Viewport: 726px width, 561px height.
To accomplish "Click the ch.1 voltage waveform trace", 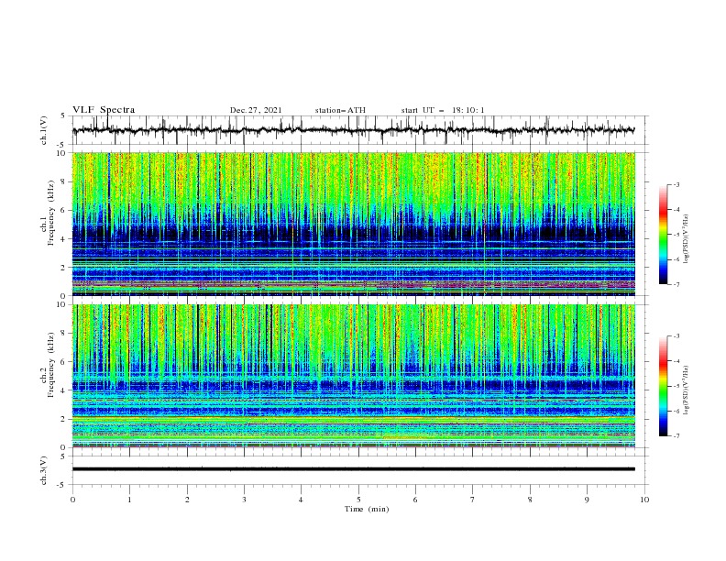I will tap(353, 130).
